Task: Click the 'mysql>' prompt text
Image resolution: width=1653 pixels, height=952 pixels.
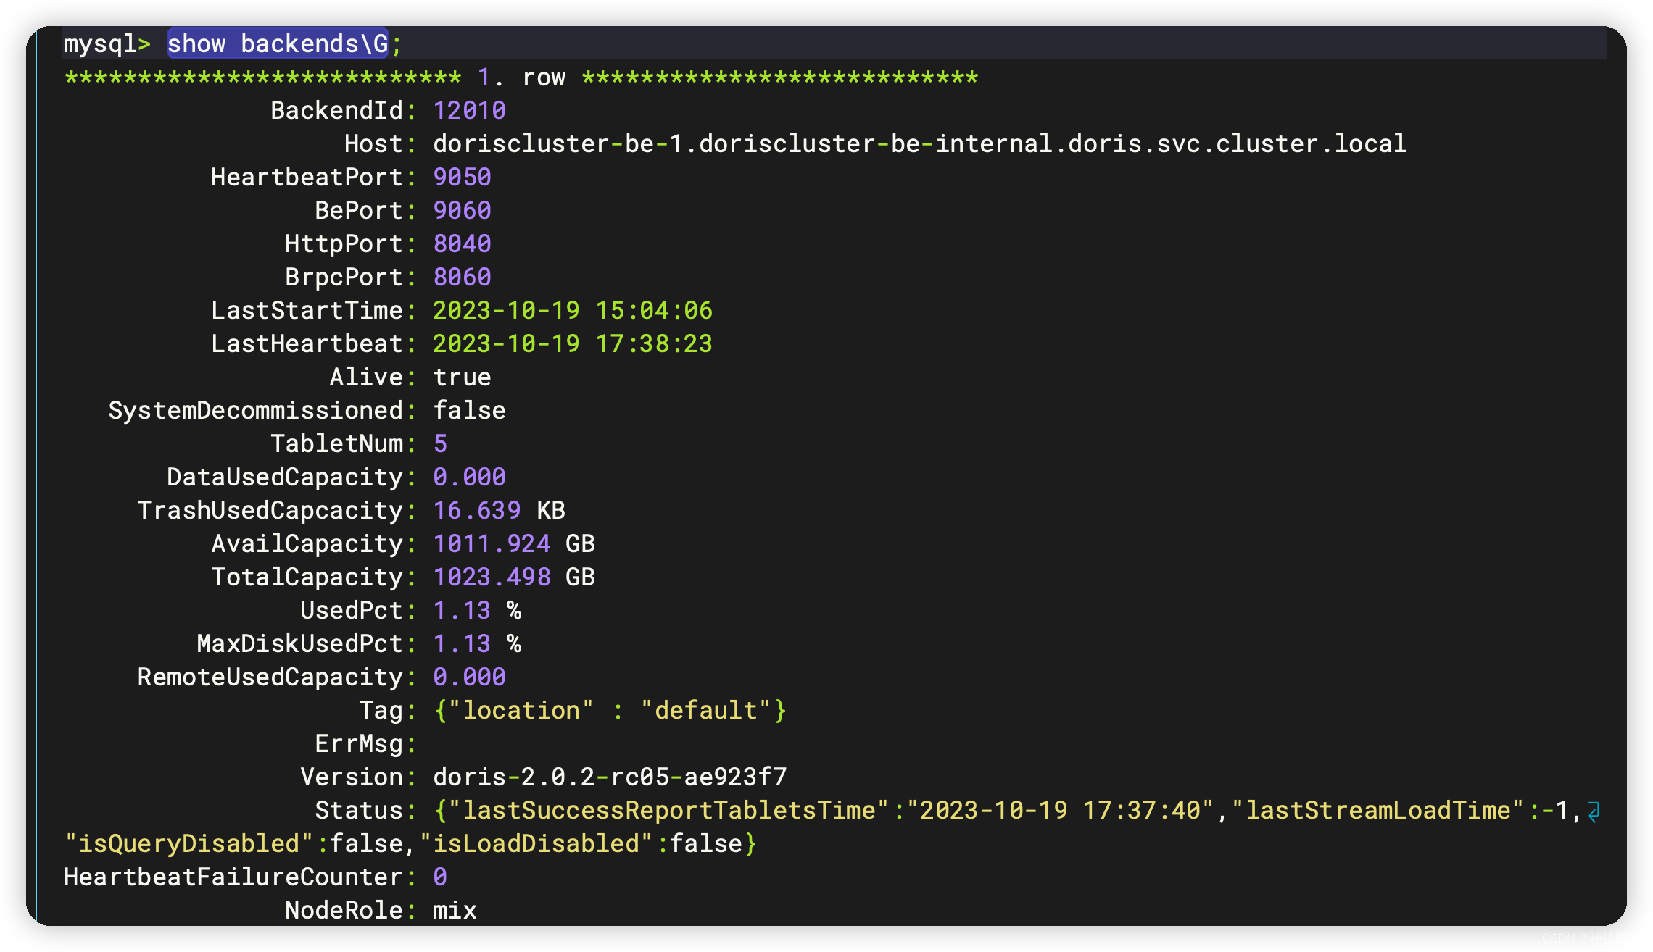Action: 107,44
